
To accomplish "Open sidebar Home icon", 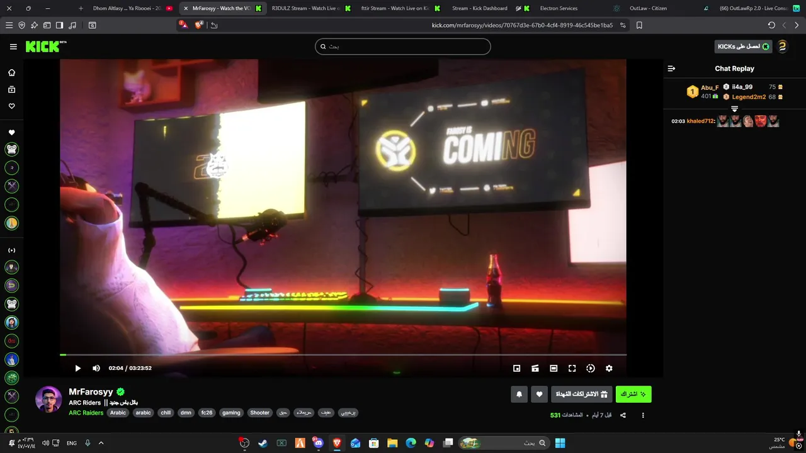I will (11, 72).
